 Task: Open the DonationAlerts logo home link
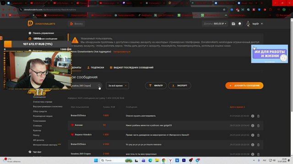point(42,24)
